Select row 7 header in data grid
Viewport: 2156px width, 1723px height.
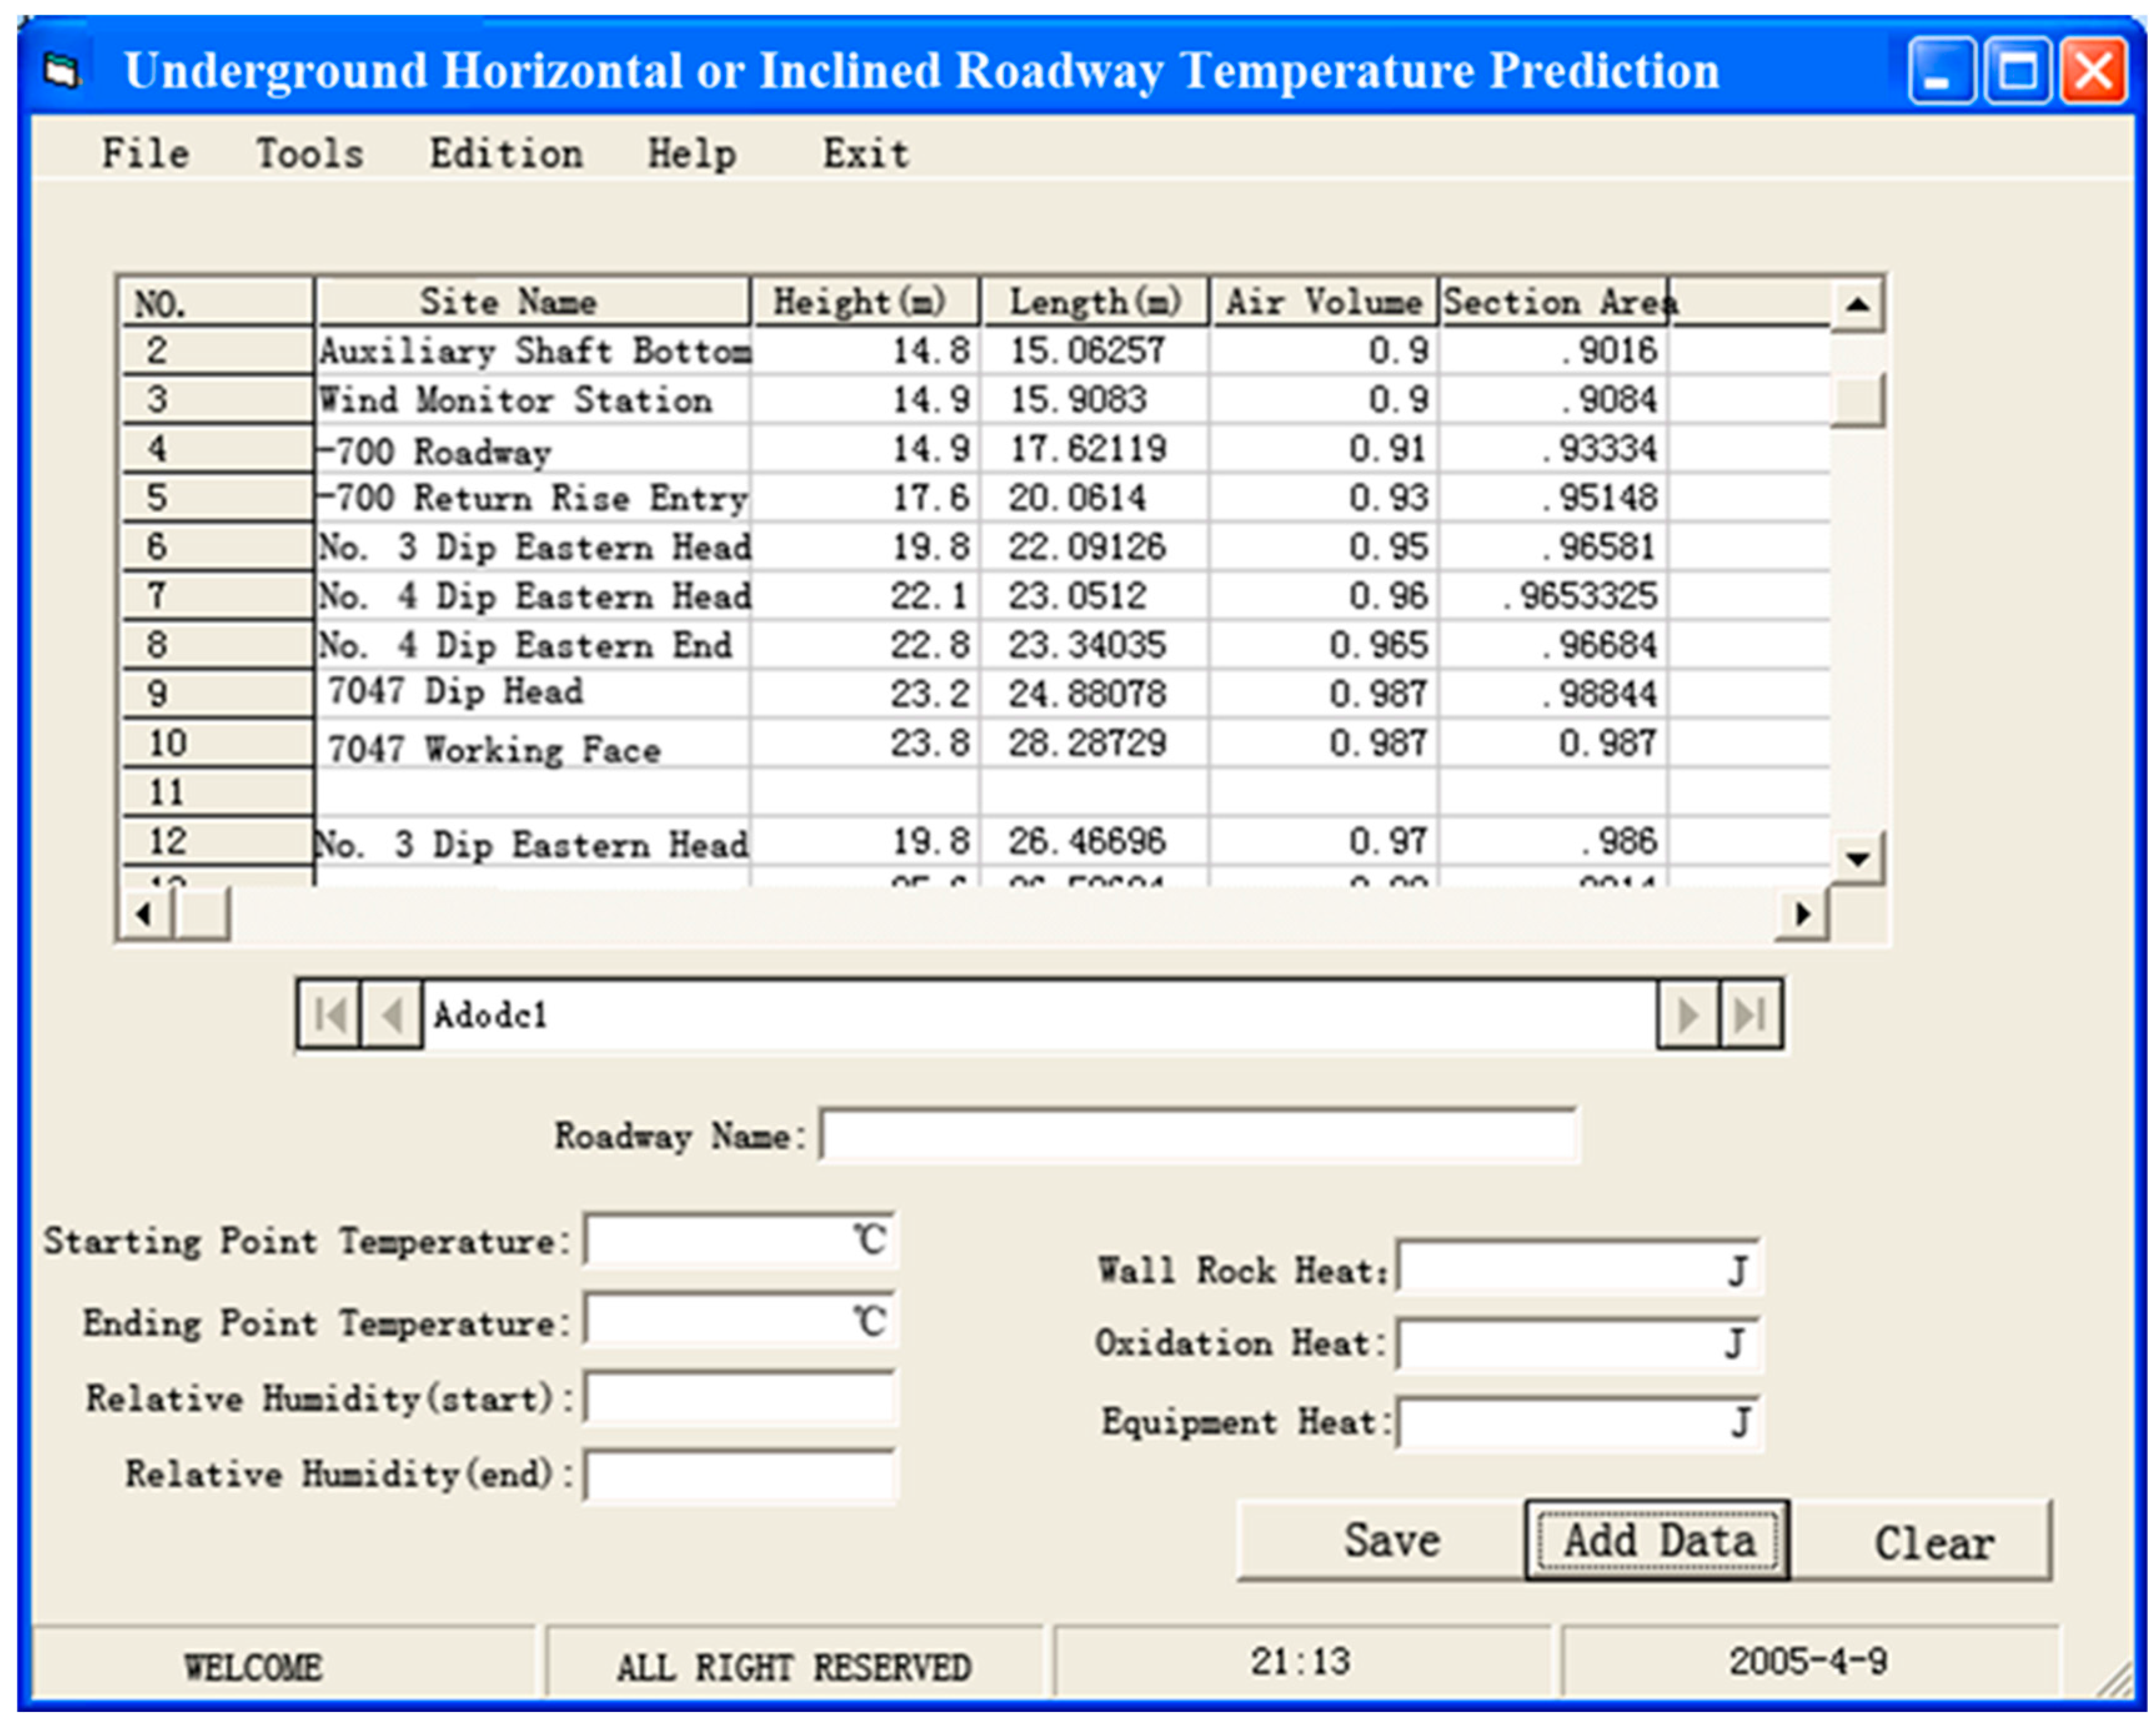tap(216, 596)
